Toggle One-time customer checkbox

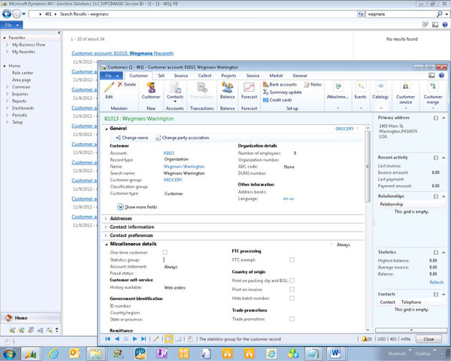(x=165, y=253)
